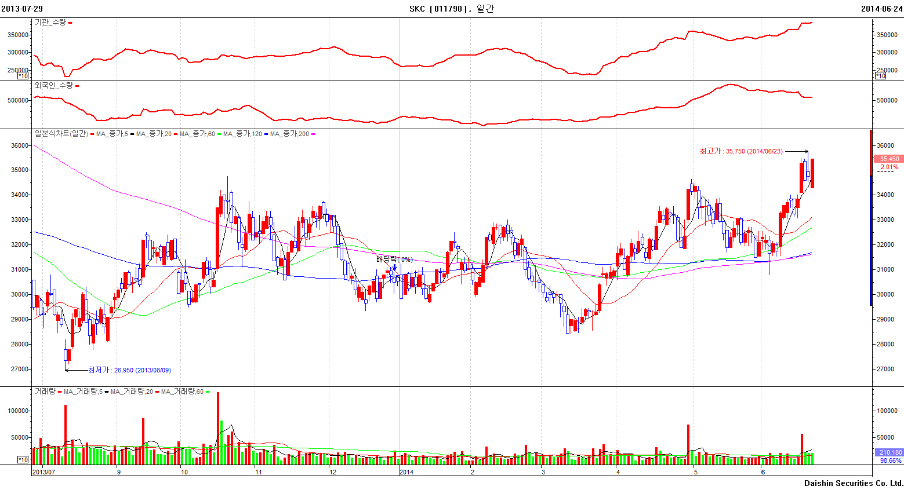Viewport: 904px width, 490px height.
Task: Click the current price tag 35,450
Action: point(889,159)
